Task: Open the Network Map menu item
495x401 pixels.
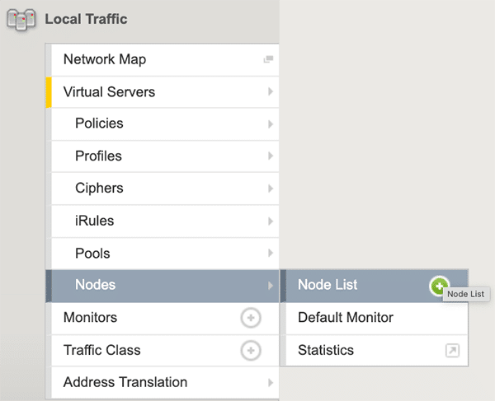Action: [x=105, y=60]
